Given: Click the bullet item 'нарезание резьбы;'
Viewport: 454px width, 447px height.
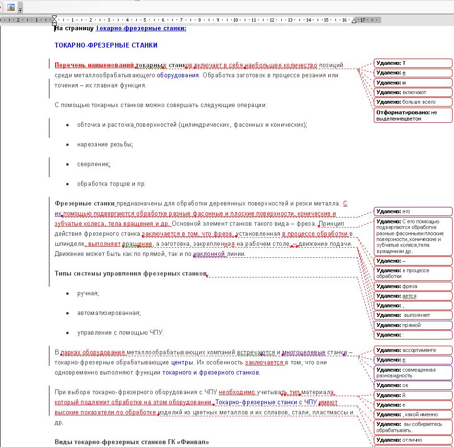Looking at the screenshot, I should 105,145.
